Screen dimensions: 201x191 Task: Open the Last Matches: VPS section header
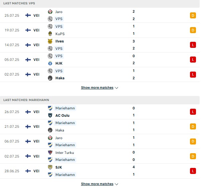(100, 3)
